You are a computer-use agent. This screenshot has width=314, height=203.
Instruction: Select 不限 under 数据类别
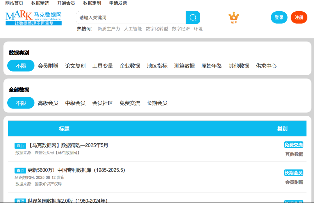click(21, 66)
